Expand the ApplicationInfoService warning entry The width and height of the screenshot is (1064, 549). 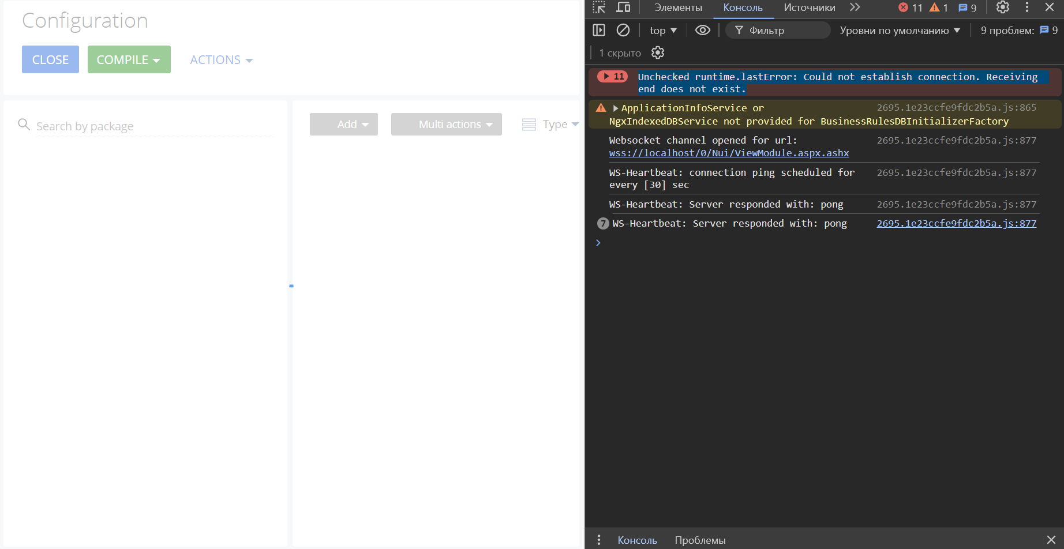coord(615,108)
